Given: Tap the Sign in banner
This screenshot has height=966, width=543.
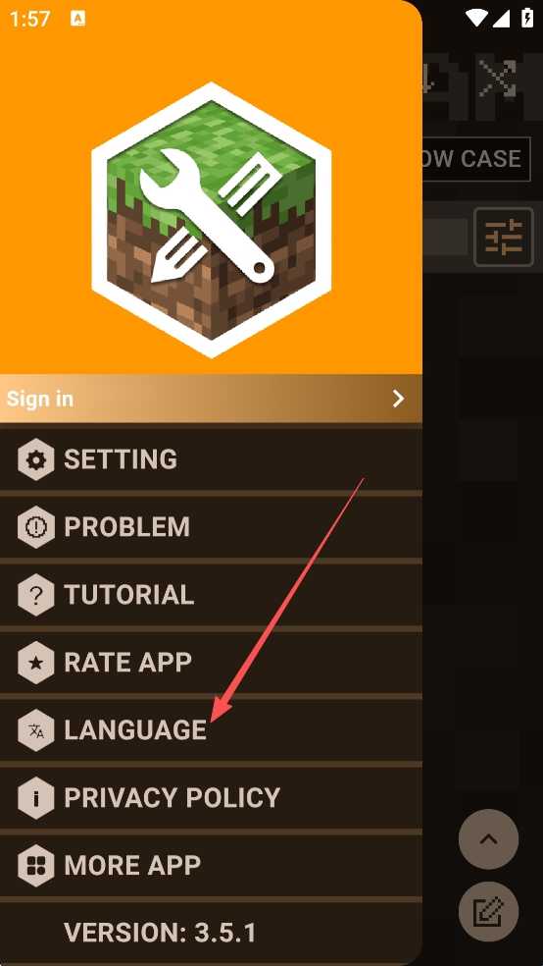Looking at the screenshot, I should click(x=211, y=399).
